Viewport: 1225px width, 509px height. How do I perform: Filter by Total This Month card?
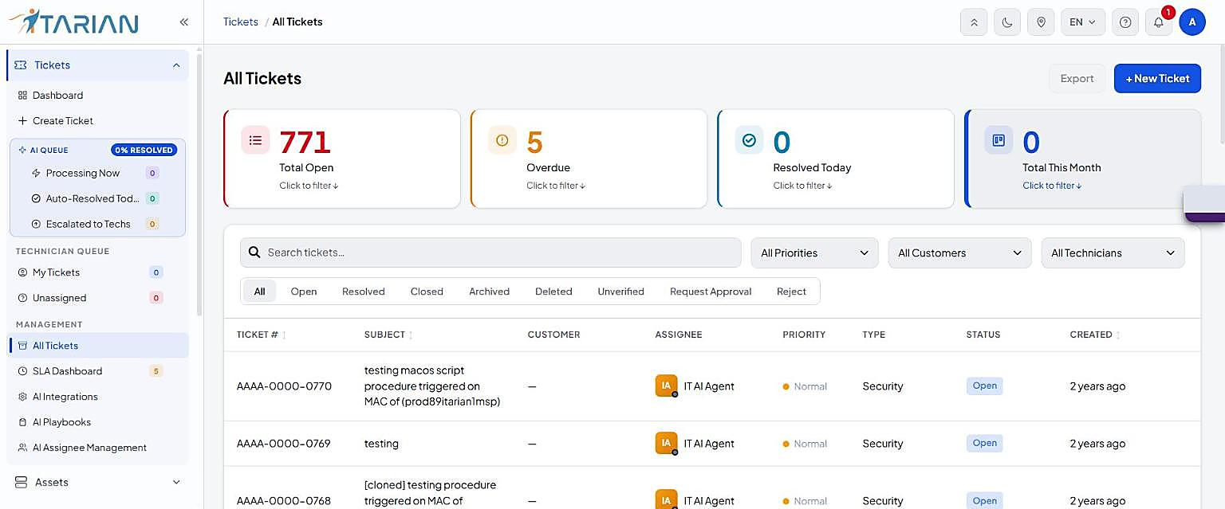(x=1083, y=159)
